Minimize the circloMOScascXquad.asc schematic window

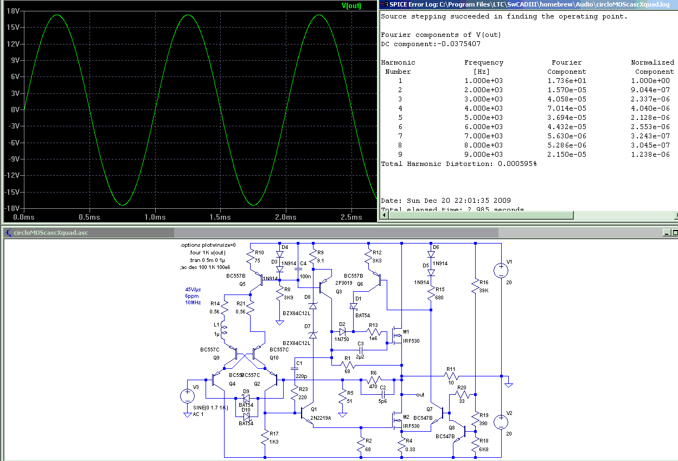click(x=668, y=233)
